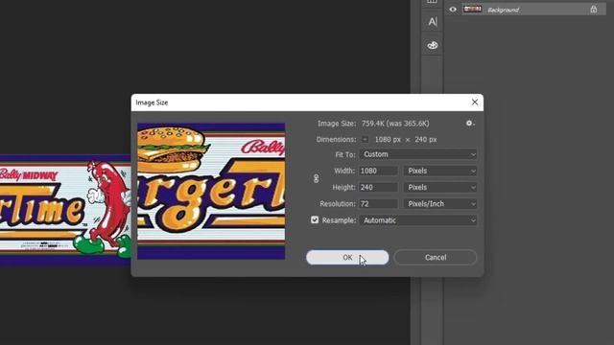This screenshot has height=345, width=614.
Task: Hide the Background layer with eye icon
Action: 453,10
